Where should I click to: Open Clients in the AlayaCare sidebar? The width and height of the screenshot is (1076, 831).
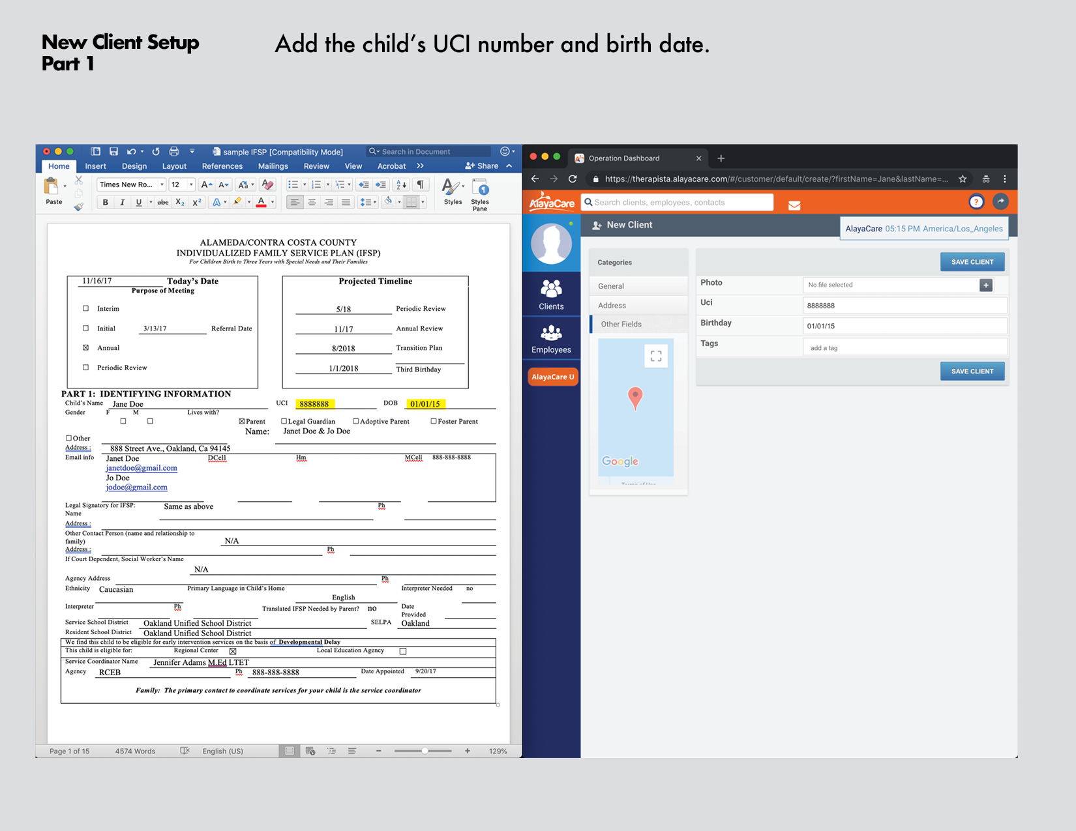tap(551, 295)
